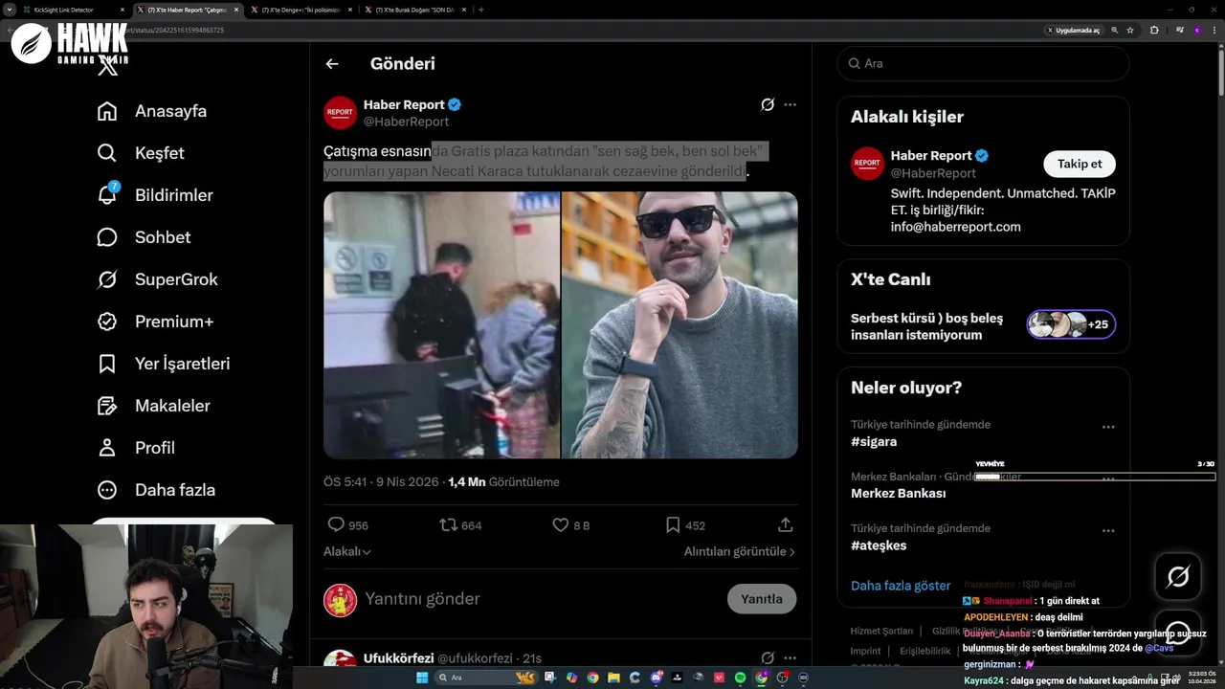The height and width of the screenshot is (689, 1225).
Task: Open #ateşkes trending topic
Action: pyautogui.click(x=879, y=545)
